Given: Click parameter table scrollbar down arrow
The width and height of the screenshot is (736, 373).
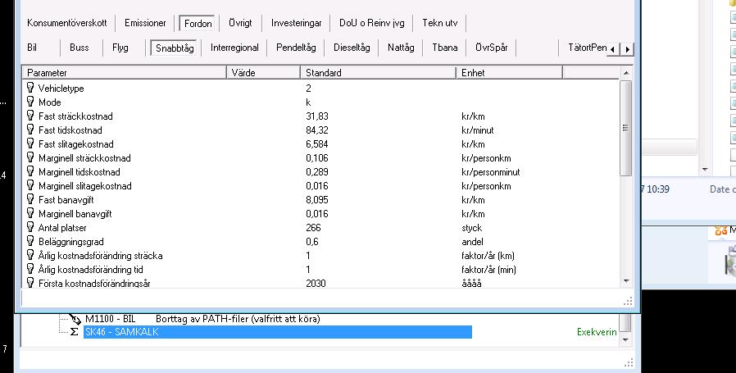Looking at the screenshot, I should point(625,281).
